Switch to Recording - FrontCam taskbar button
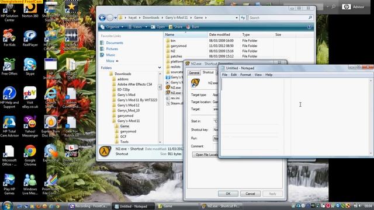Screen dimensions: 374x210 [89, 206]
